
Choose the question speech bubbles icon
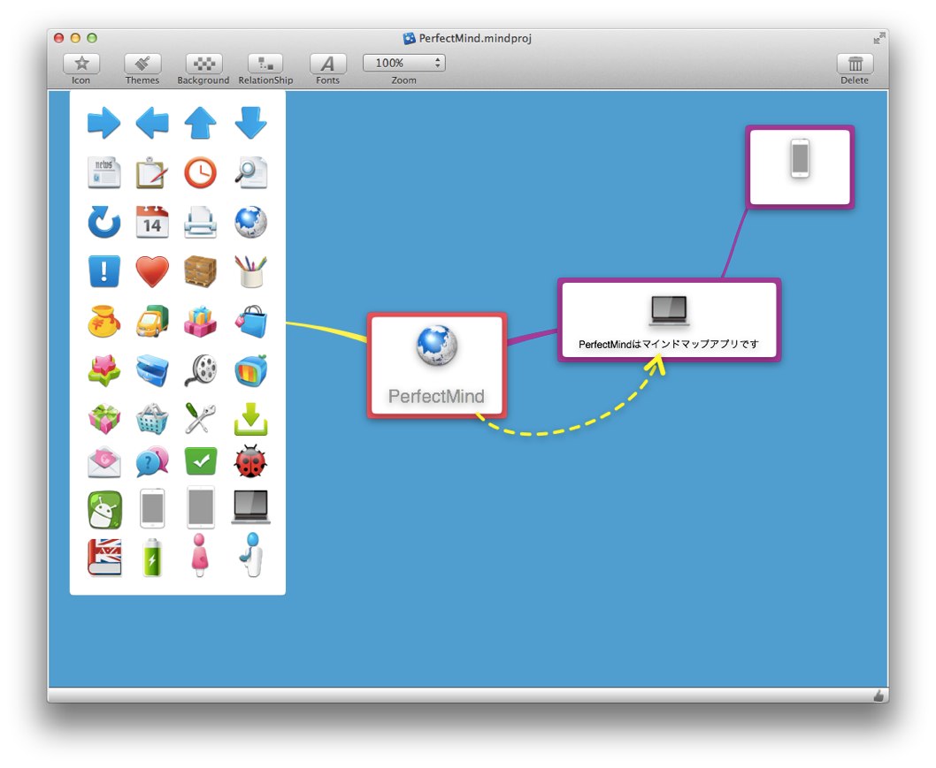tap(152, 462)
